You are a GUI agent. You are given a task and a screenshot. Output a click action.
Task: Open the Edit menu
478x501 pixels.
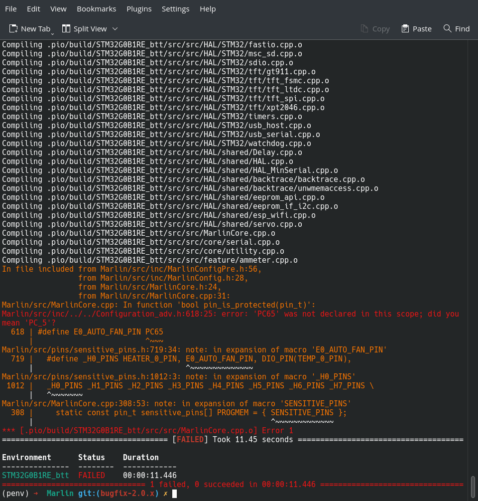point(33,9)
